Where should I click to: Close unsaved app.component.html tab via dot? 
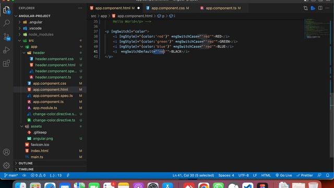click(x=139, y=8)
